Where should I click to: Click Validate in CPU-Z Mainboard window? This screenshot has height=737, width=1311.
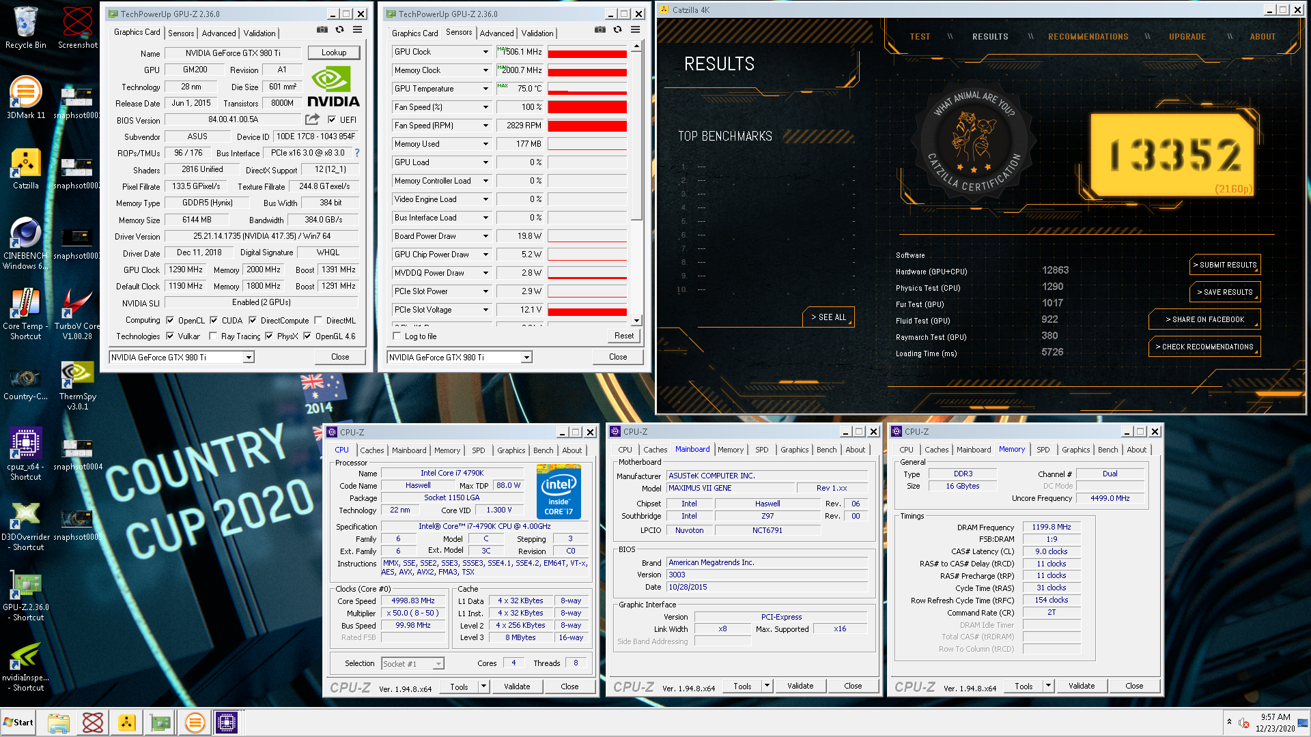[x=800, y=686]
